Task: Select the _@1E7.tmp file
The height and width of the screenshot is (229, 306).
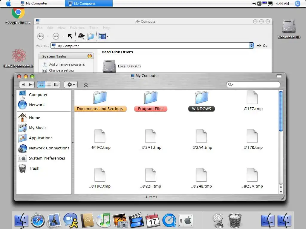Action: coord(252,101)
